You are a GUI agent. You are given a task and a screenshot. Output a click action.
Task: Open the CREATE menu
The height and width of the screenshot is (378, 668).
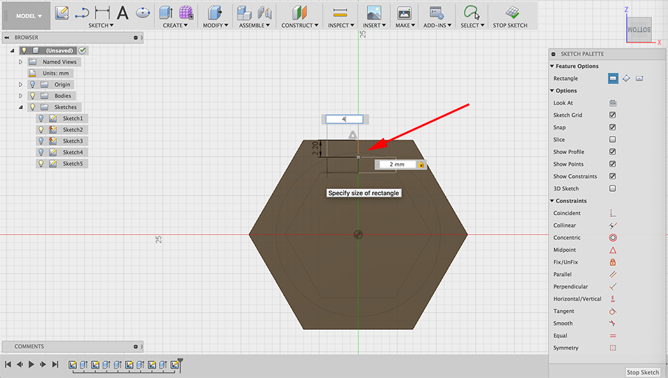pos(175,25)
